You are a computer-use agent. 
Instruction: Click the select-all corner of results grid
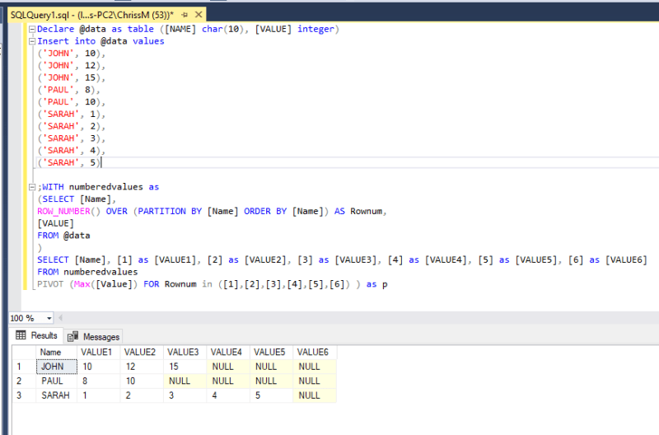coord(24,353)
